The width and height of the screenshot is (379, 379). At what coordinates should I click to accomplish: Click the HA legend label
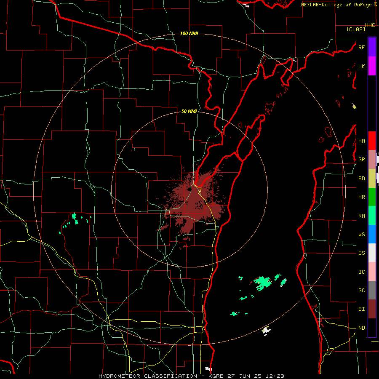point(361,141)
